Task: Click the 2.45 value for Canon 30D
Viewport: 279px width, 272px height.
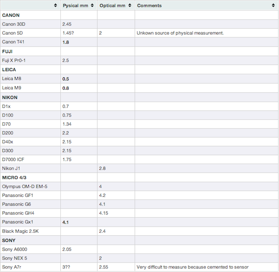Action: 67,24
